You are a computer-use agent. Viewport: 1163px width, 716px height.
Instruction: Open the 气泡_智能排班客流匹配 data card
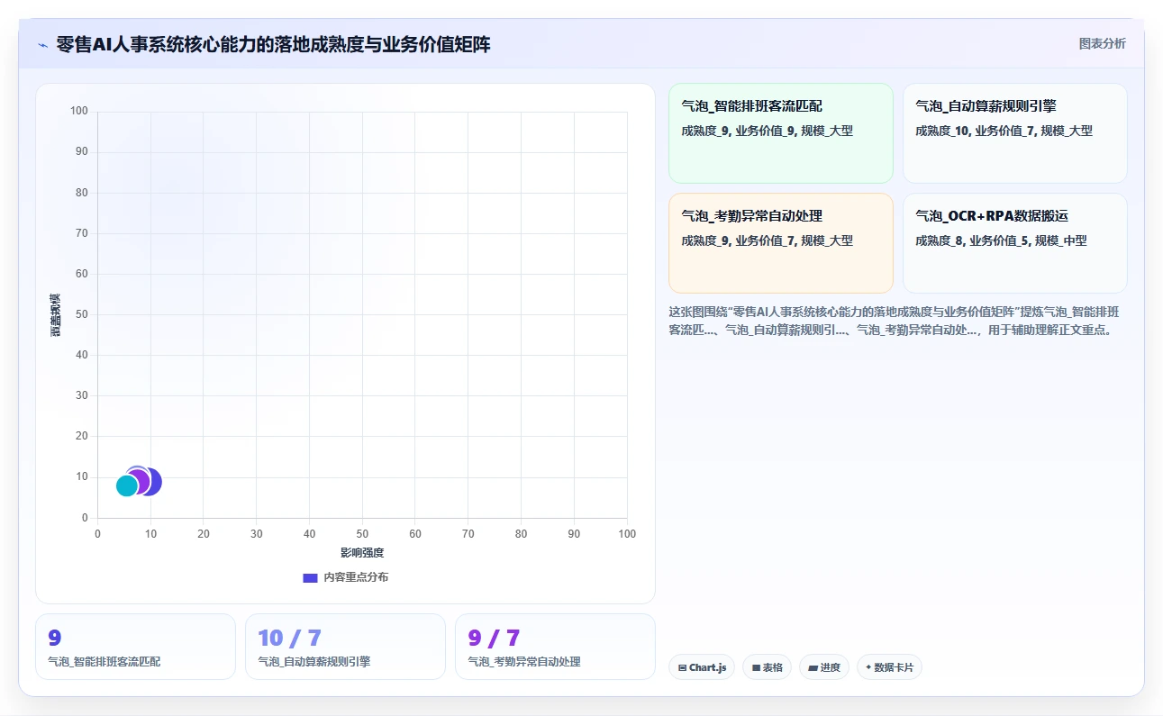tap(780, 133)
